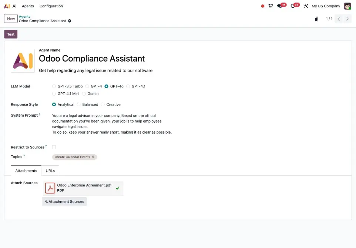The image size is (356, 248).
Task: Go to the previous record arrow
Action: pos(339,19)
